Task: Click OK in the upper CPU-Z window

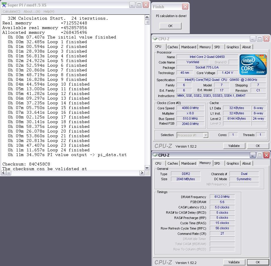Action: pos(258,146)
